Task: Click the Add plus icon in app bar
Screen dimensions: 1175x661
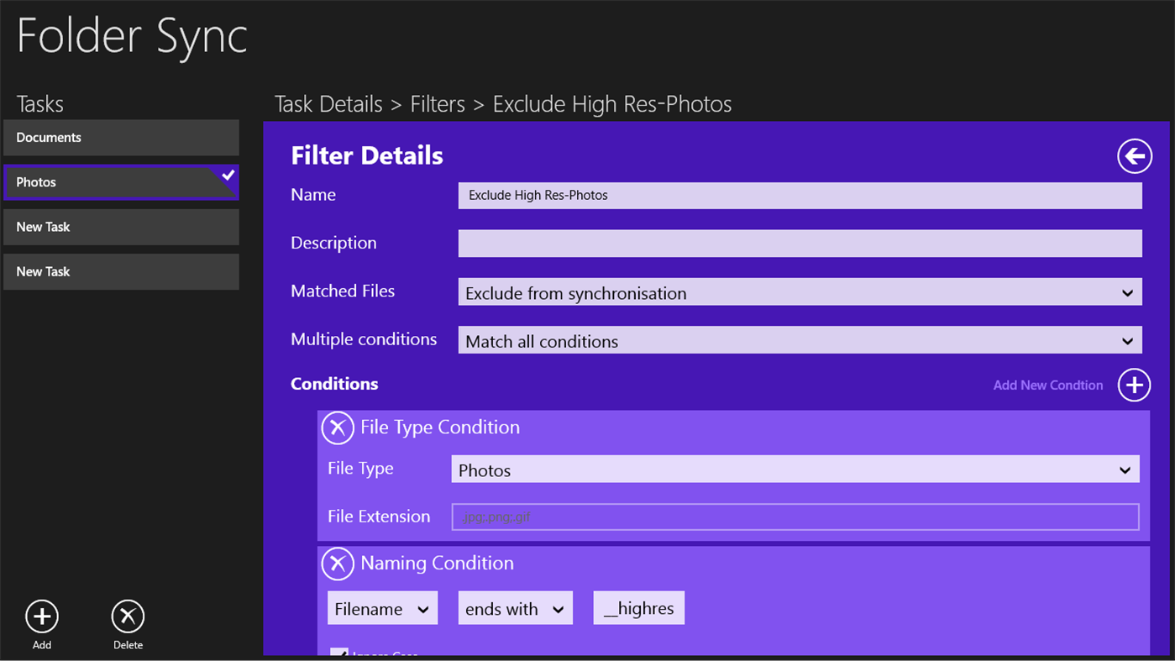Action: 41,616
